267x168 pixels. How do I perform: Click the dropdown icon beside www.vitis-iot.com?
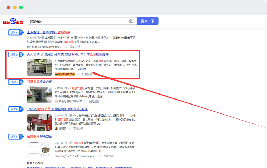point(78,74)
